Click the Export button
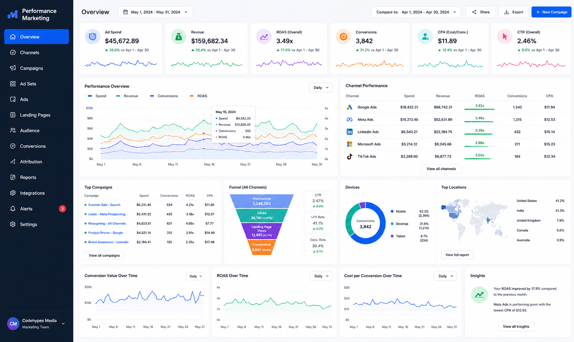Screen dimensions: 574x342 click(x=514, y=12)
